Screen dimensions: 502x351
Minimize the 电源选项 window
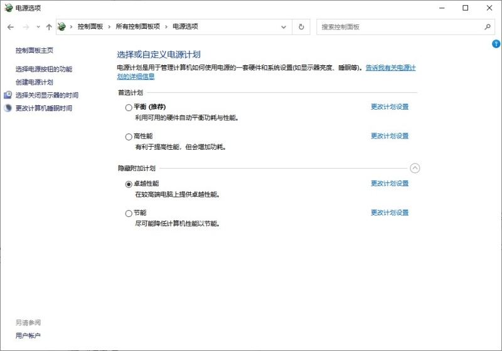442,8
